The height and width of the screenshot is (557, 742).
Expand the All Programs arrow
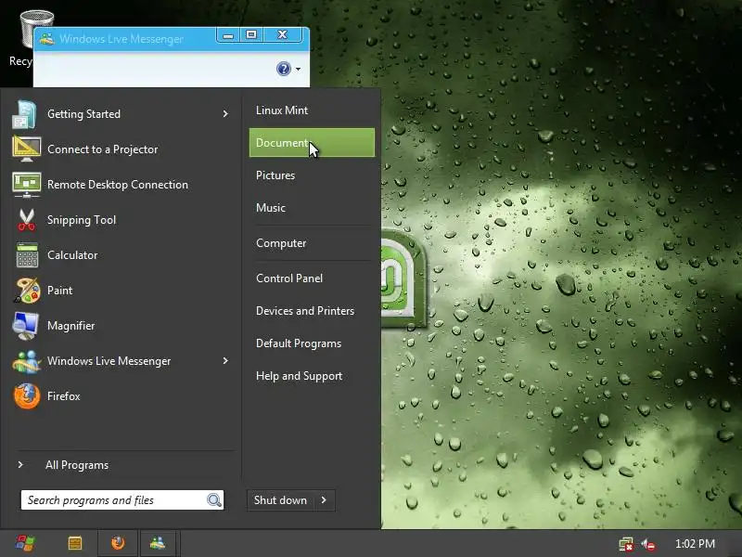click(x=20, y=465)
